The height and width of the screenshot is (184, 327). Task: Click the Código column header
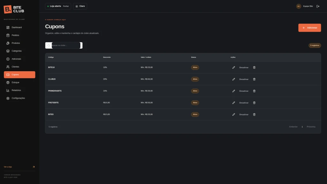click(x=51, y=57)
